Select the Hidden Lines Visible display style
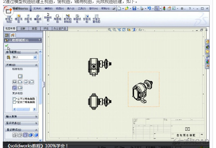The height and width of the screenshot is (148, 216). coord(20,135)
